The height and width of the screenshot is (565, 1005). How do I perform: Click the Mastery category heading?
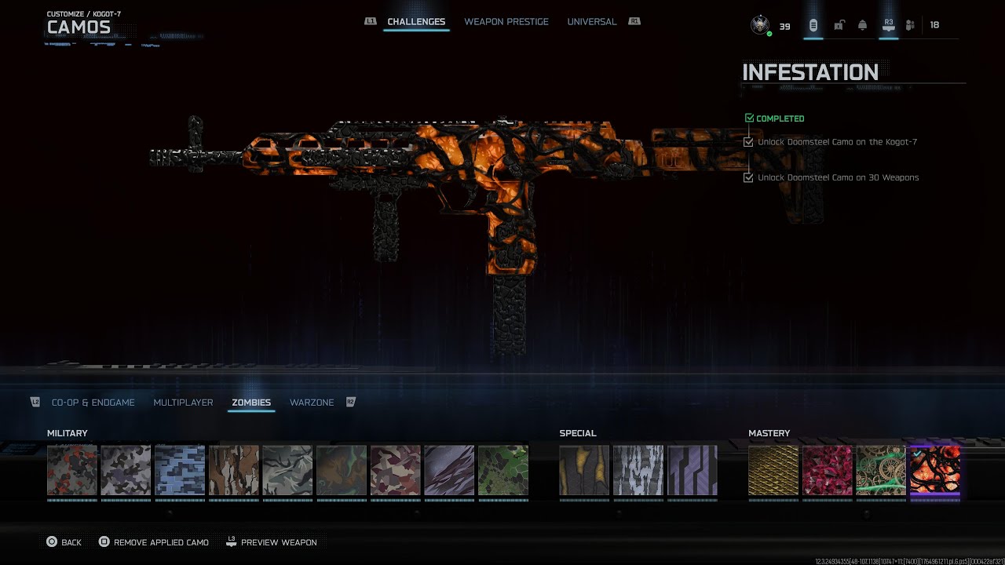[x=769, y=433]
